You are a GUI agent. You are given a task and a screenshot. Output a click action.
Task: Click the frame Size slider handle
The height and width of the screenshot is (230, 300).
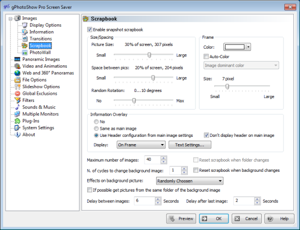[227, 86]
